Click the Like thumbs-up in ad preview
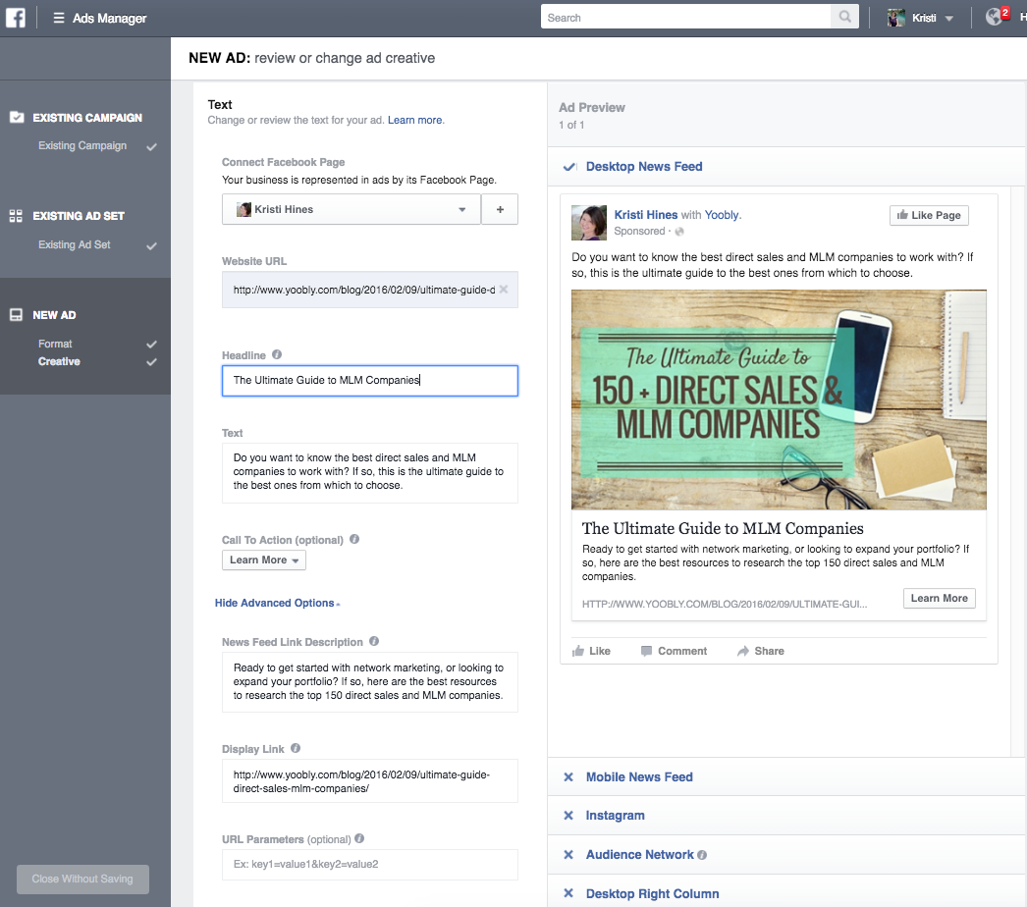This screenshot has height=907, width=1027. coord(578,650)
